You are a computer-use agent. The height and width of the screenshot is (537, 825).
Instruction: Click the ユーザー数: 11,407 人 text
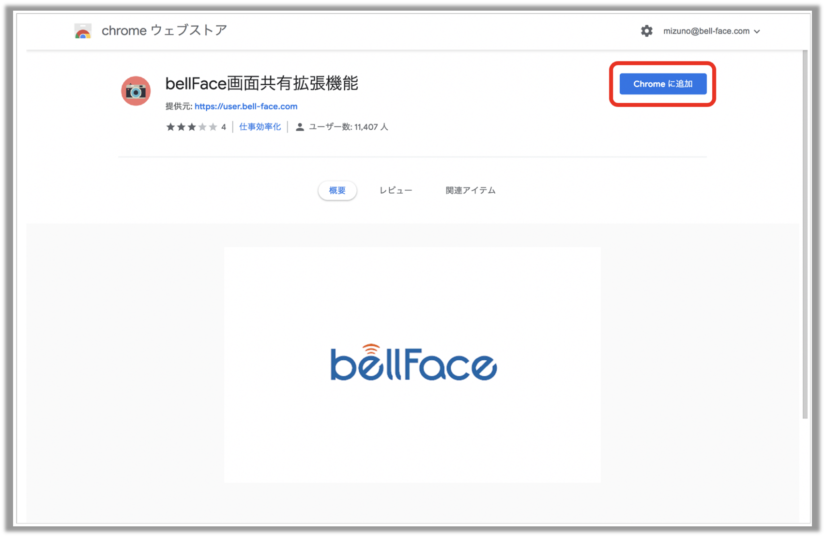point(348,127)
